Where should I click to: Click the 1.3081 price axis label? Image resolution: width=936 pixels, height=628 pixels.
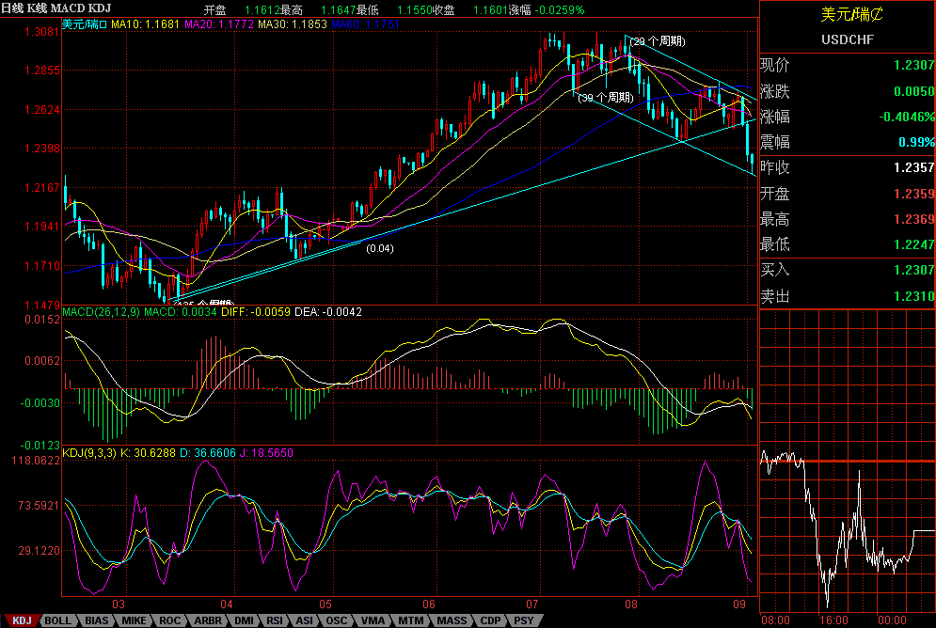pos(42,31)
